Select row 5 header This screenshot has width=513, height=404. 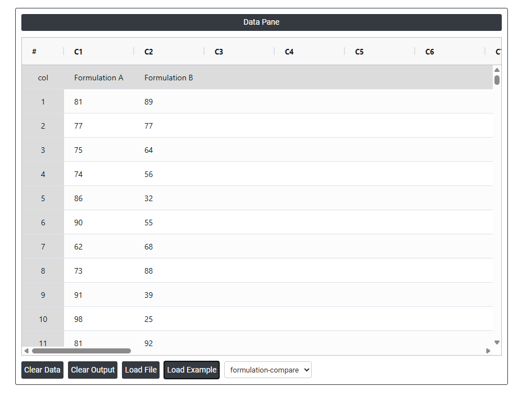point(43,198)
